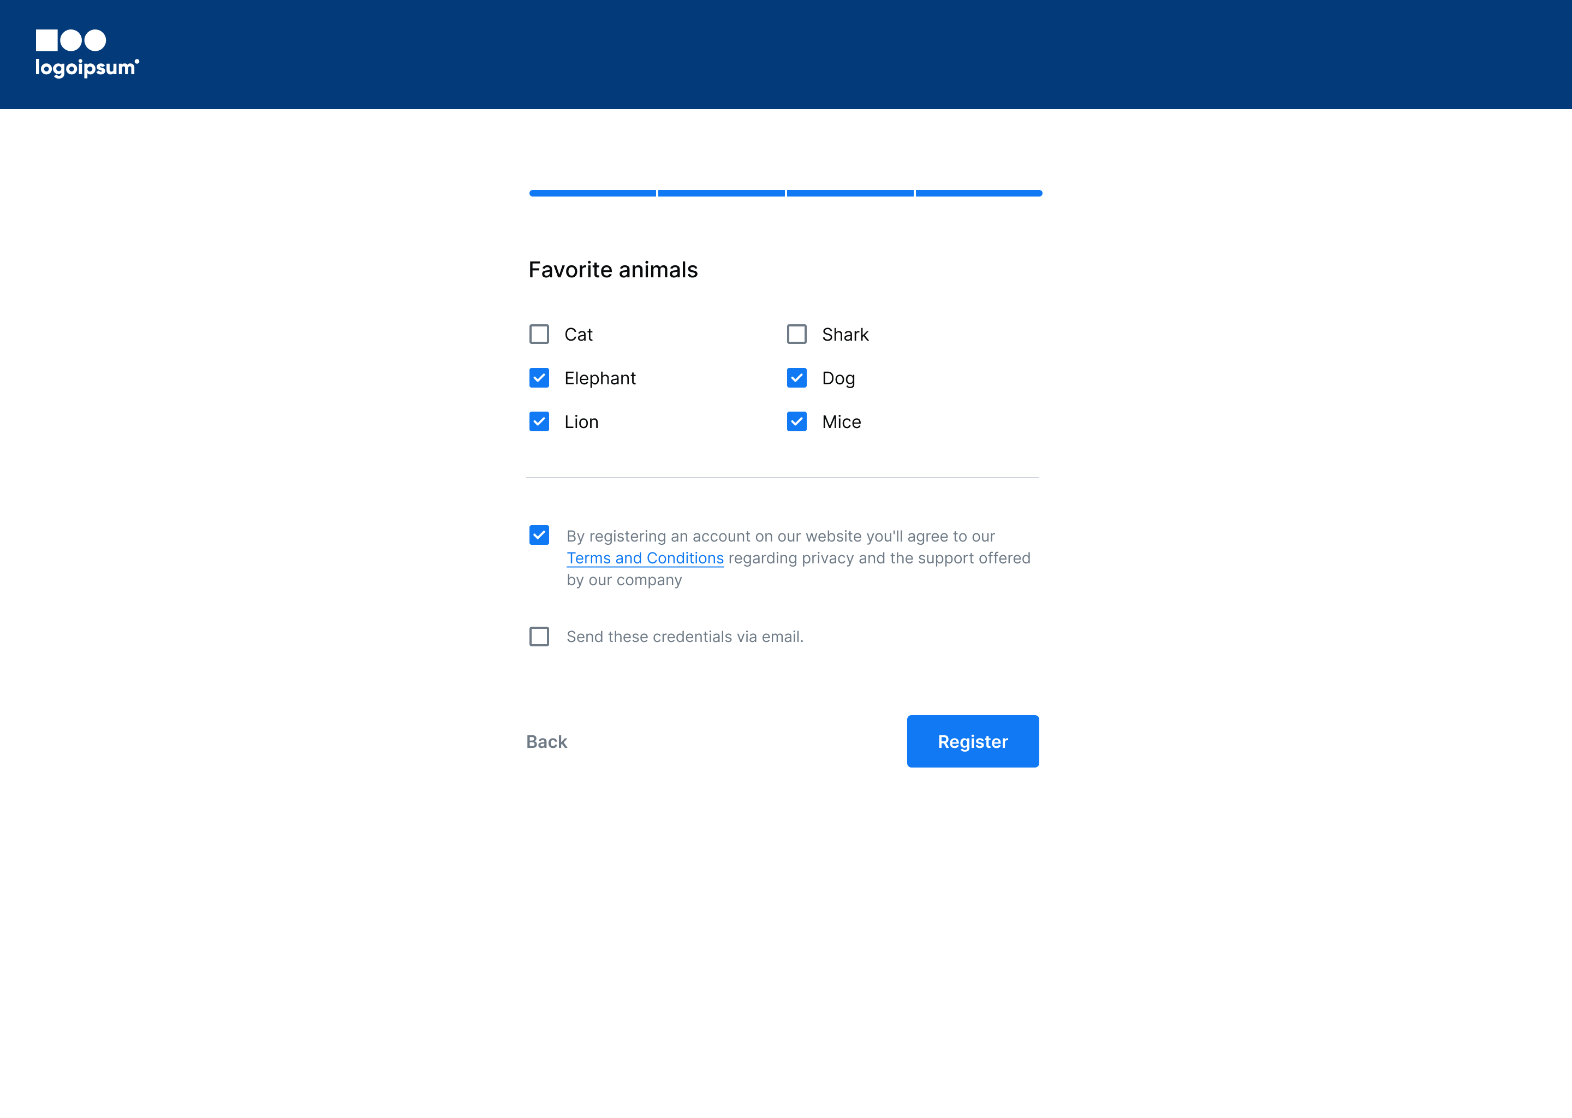
Task: Click the Lion label text
Action: 581,422
